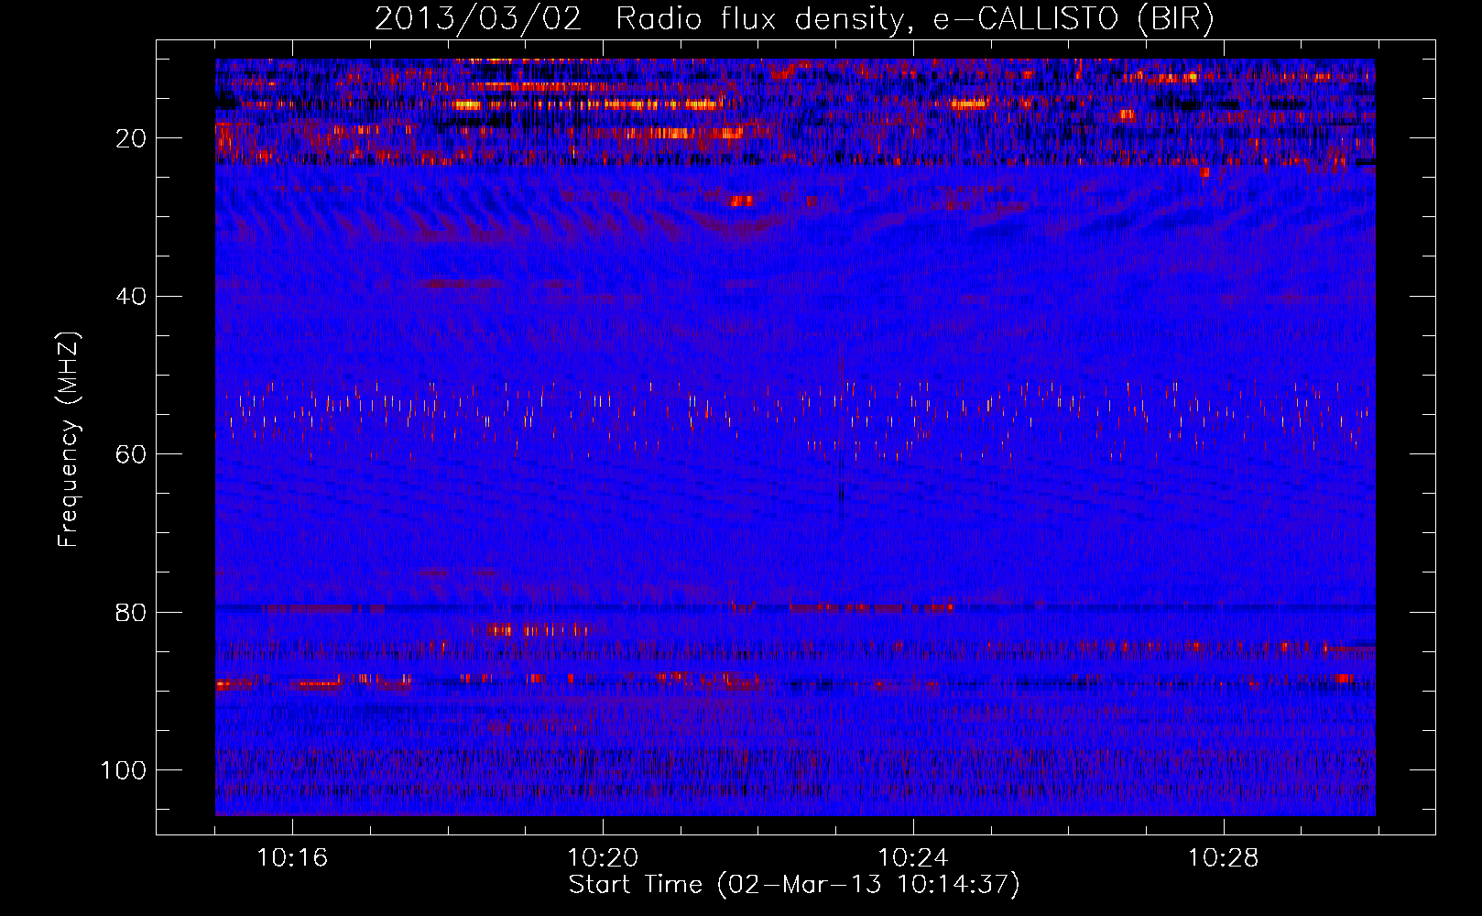The width and height of the screenshot is (1482, 916).
Task: Click the time tick label '10:24'
Action: click(x=913, y=858)
